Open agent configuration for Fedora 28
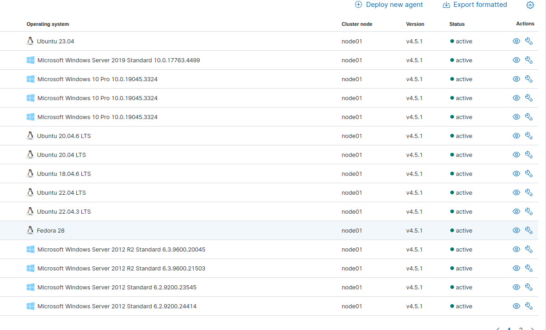 (x=529, y=230)
